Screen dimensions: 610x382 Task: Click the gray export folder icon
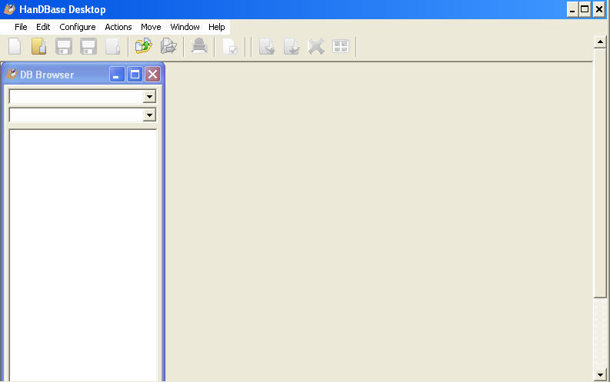(168, 46)
